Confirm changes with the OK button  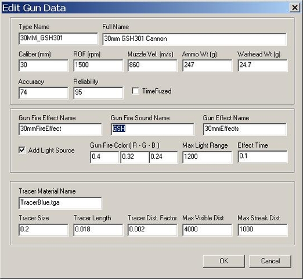[x=223, y=261]
